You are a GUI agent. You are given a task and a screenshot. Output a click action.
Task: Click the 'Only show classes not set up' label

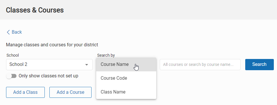tap(49, 76)
